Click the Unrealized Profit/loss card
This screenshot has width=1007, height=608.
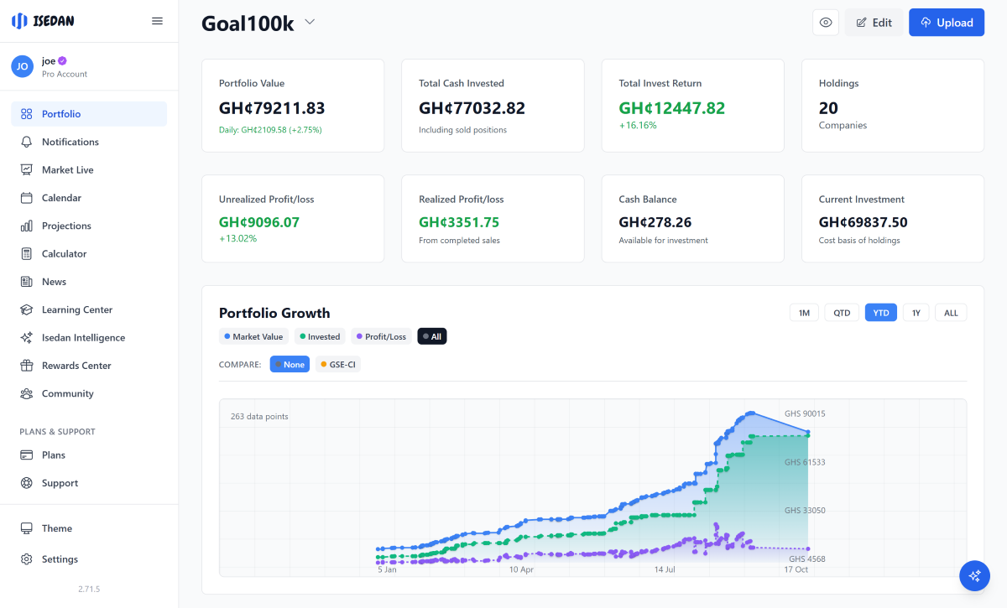point(293,219)
